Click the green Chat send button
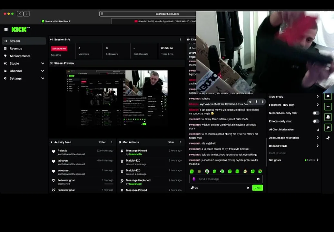The image size is (334, 232). [258, 188]
